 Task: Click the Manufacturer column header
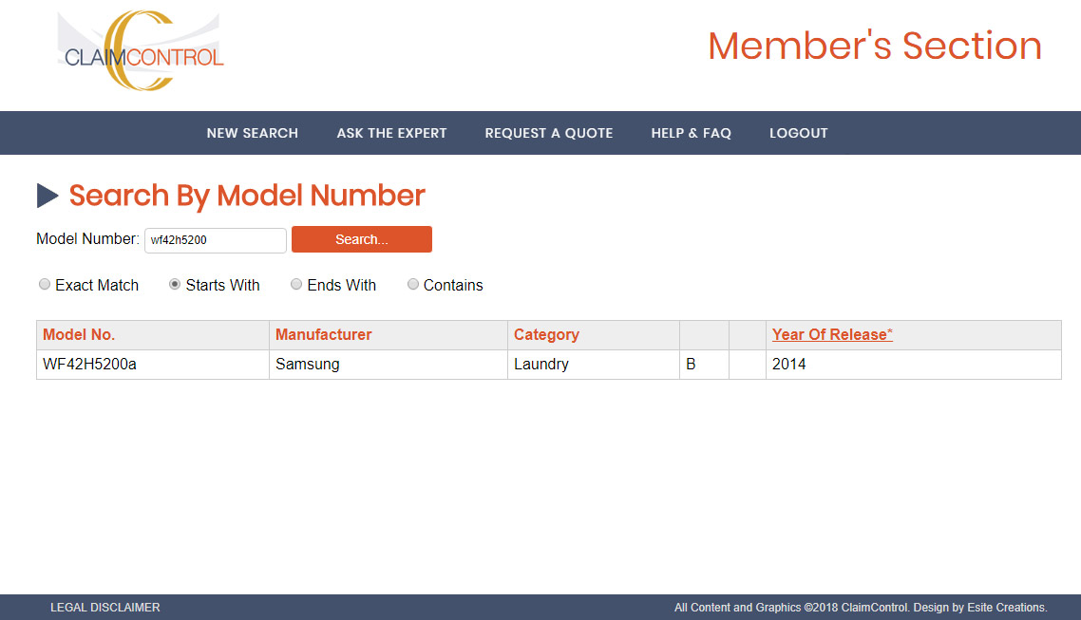pyautogui.click(x=323, y=334)
